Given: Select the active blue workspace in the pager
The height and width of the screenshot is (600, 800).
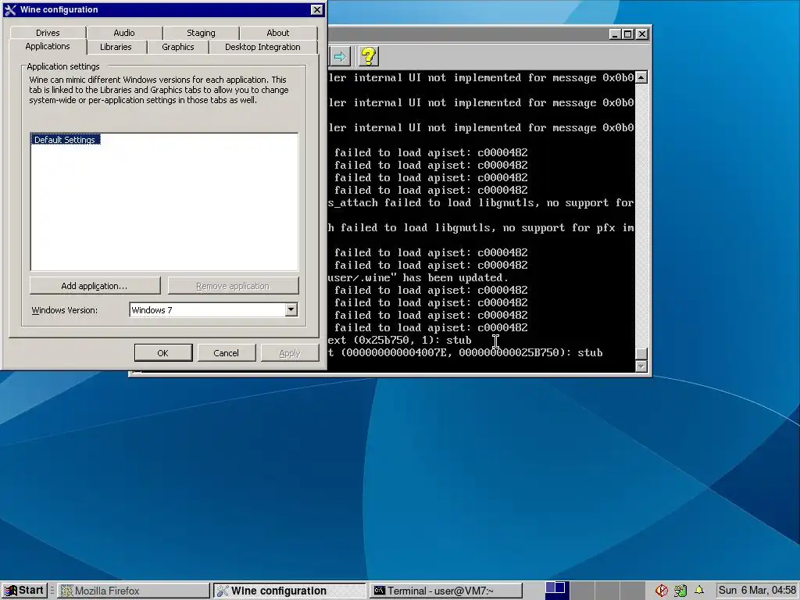Looking at the screenshot, I should (x=555, y=591).
